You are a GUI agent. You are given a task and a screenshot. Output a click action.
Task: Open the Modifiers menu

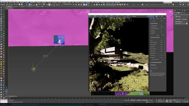click(x=22, y=2)
